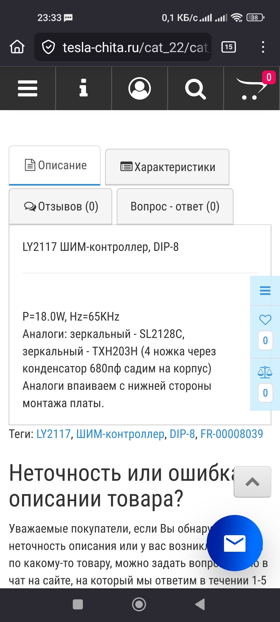The height and width of the screenshot is (622, 280).
Task: Tap the browser home icon
Action: [x=17, y=47]
